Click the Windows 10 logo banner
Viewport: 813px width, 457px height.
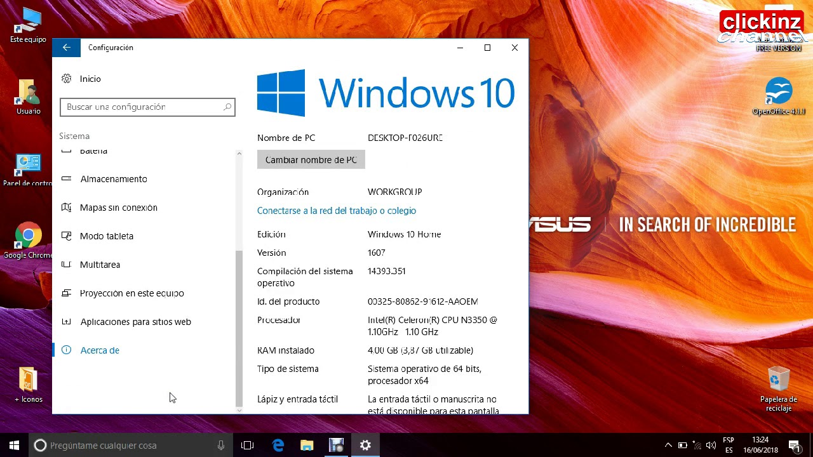(x=386, y=93)
